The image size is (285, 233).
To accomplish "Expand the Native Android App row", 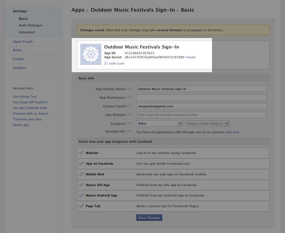I will (x=173, y=196).
